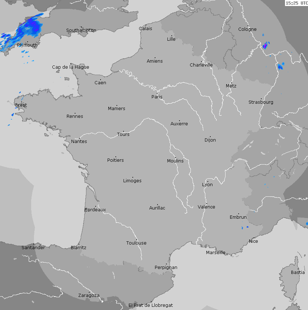Screen dimensions: 308x310
Task: Select the Dijon city label
Action: tap(210, 140)
